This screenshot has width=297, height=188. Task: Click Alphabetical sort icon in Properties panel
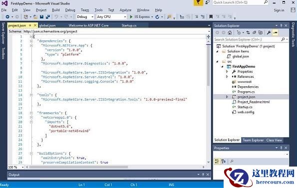tap(224, 161)
